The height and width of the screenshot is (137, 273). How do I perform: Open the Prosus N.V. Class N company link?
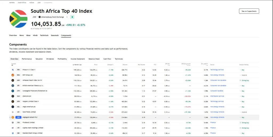tap(29, 70)
